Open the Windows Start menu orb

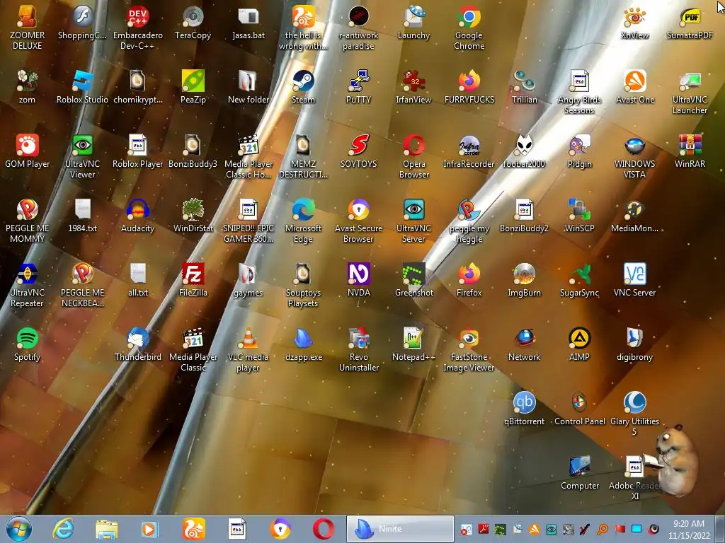[x=19, y=529]
